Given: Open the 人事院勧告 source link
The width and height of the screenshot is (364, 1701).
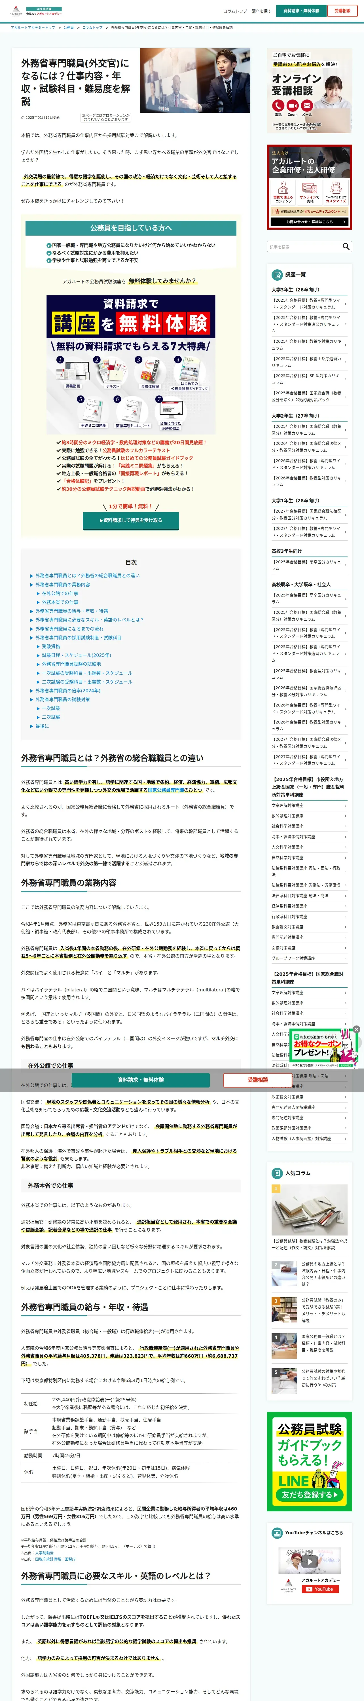Looking at the screenshot, I should tap(44, 1553).
